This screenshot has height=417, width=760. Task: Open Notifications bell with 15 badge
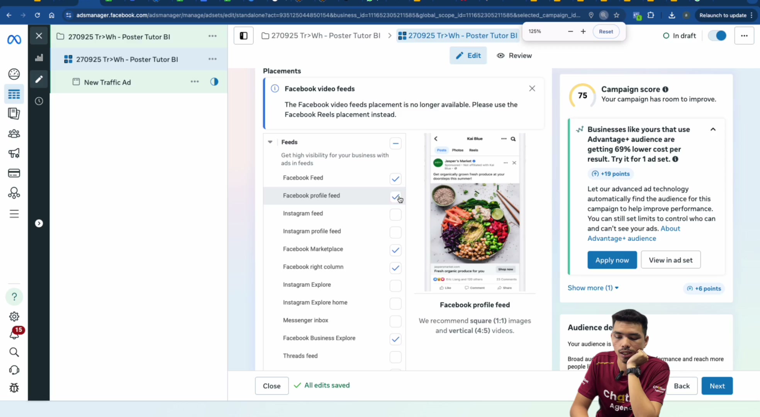tap(14, 334)
